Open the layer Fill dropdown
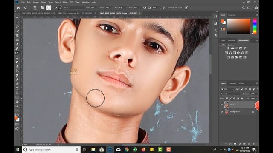This screenshot has height=153, width=273. point(257,99)
